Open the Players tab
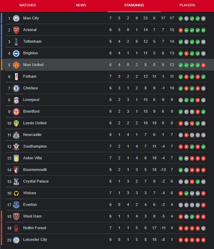The width and height of the screenshot is (214, 249). click(187, 5)
